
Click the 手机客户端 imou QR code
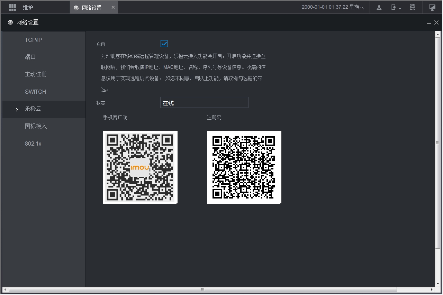tap(140, 167)
